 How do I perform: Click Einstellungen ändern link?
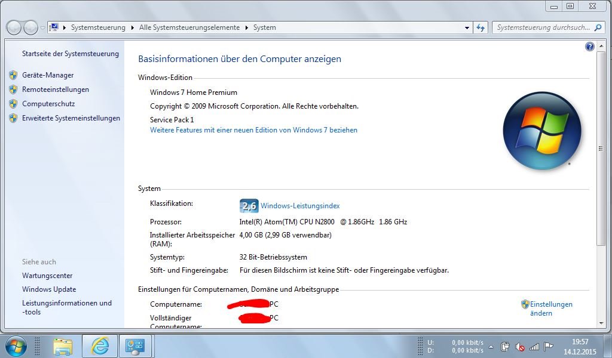[x=550, y=308]
